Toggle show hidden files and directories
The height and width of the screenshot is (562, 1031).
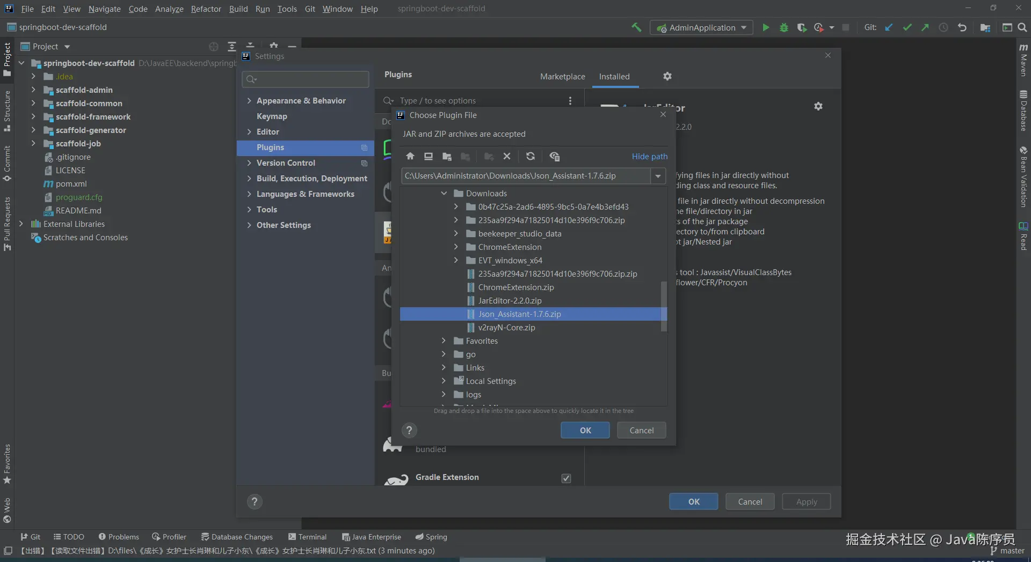(x=555, y=156)
